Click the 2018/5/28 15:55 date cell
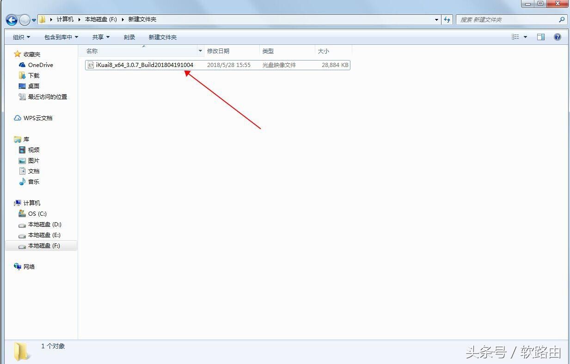Screen dimensions: 570x364 coord(229,65)
